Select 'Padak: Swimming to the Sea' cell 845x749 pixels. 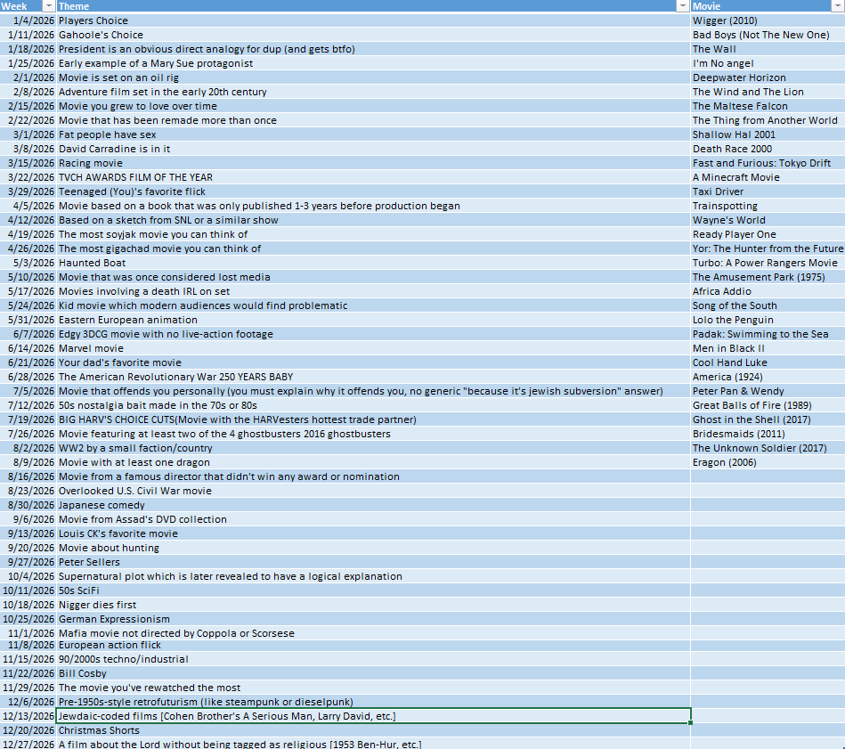point(768,334)
